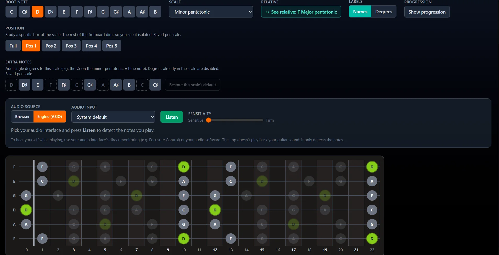
Task: Click F note at fret 10, G string
Action: pyautogui.click(x=183, y=195)
